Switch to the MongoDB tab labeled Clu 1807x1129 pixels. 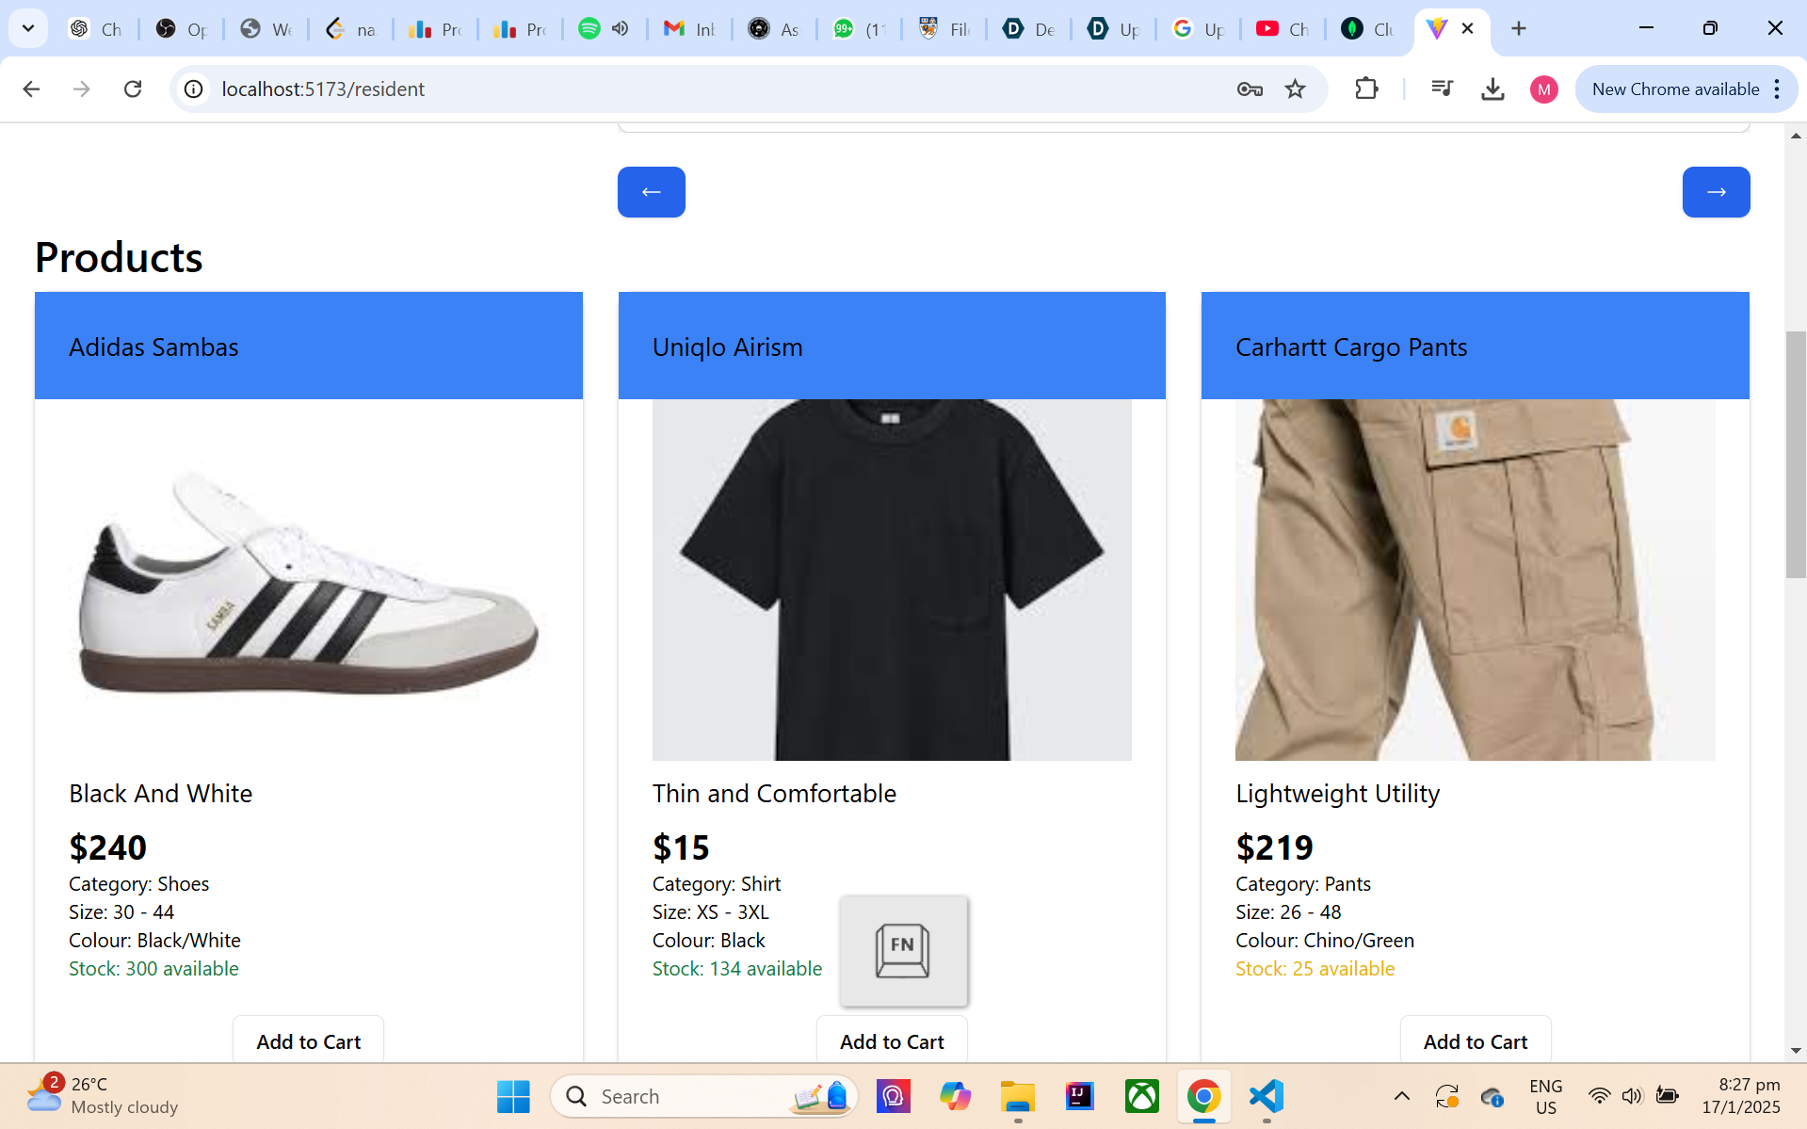click(x=1367, y=28)
